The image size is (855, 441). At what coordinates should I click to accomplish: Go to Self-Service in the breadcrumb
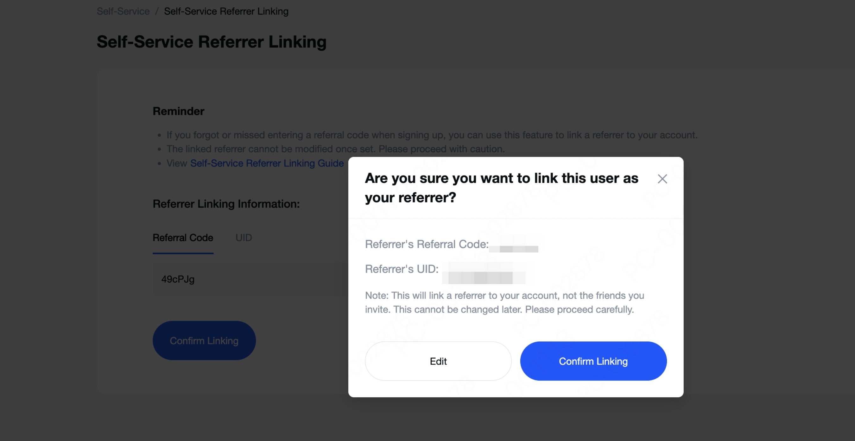[x=123, y=11]
